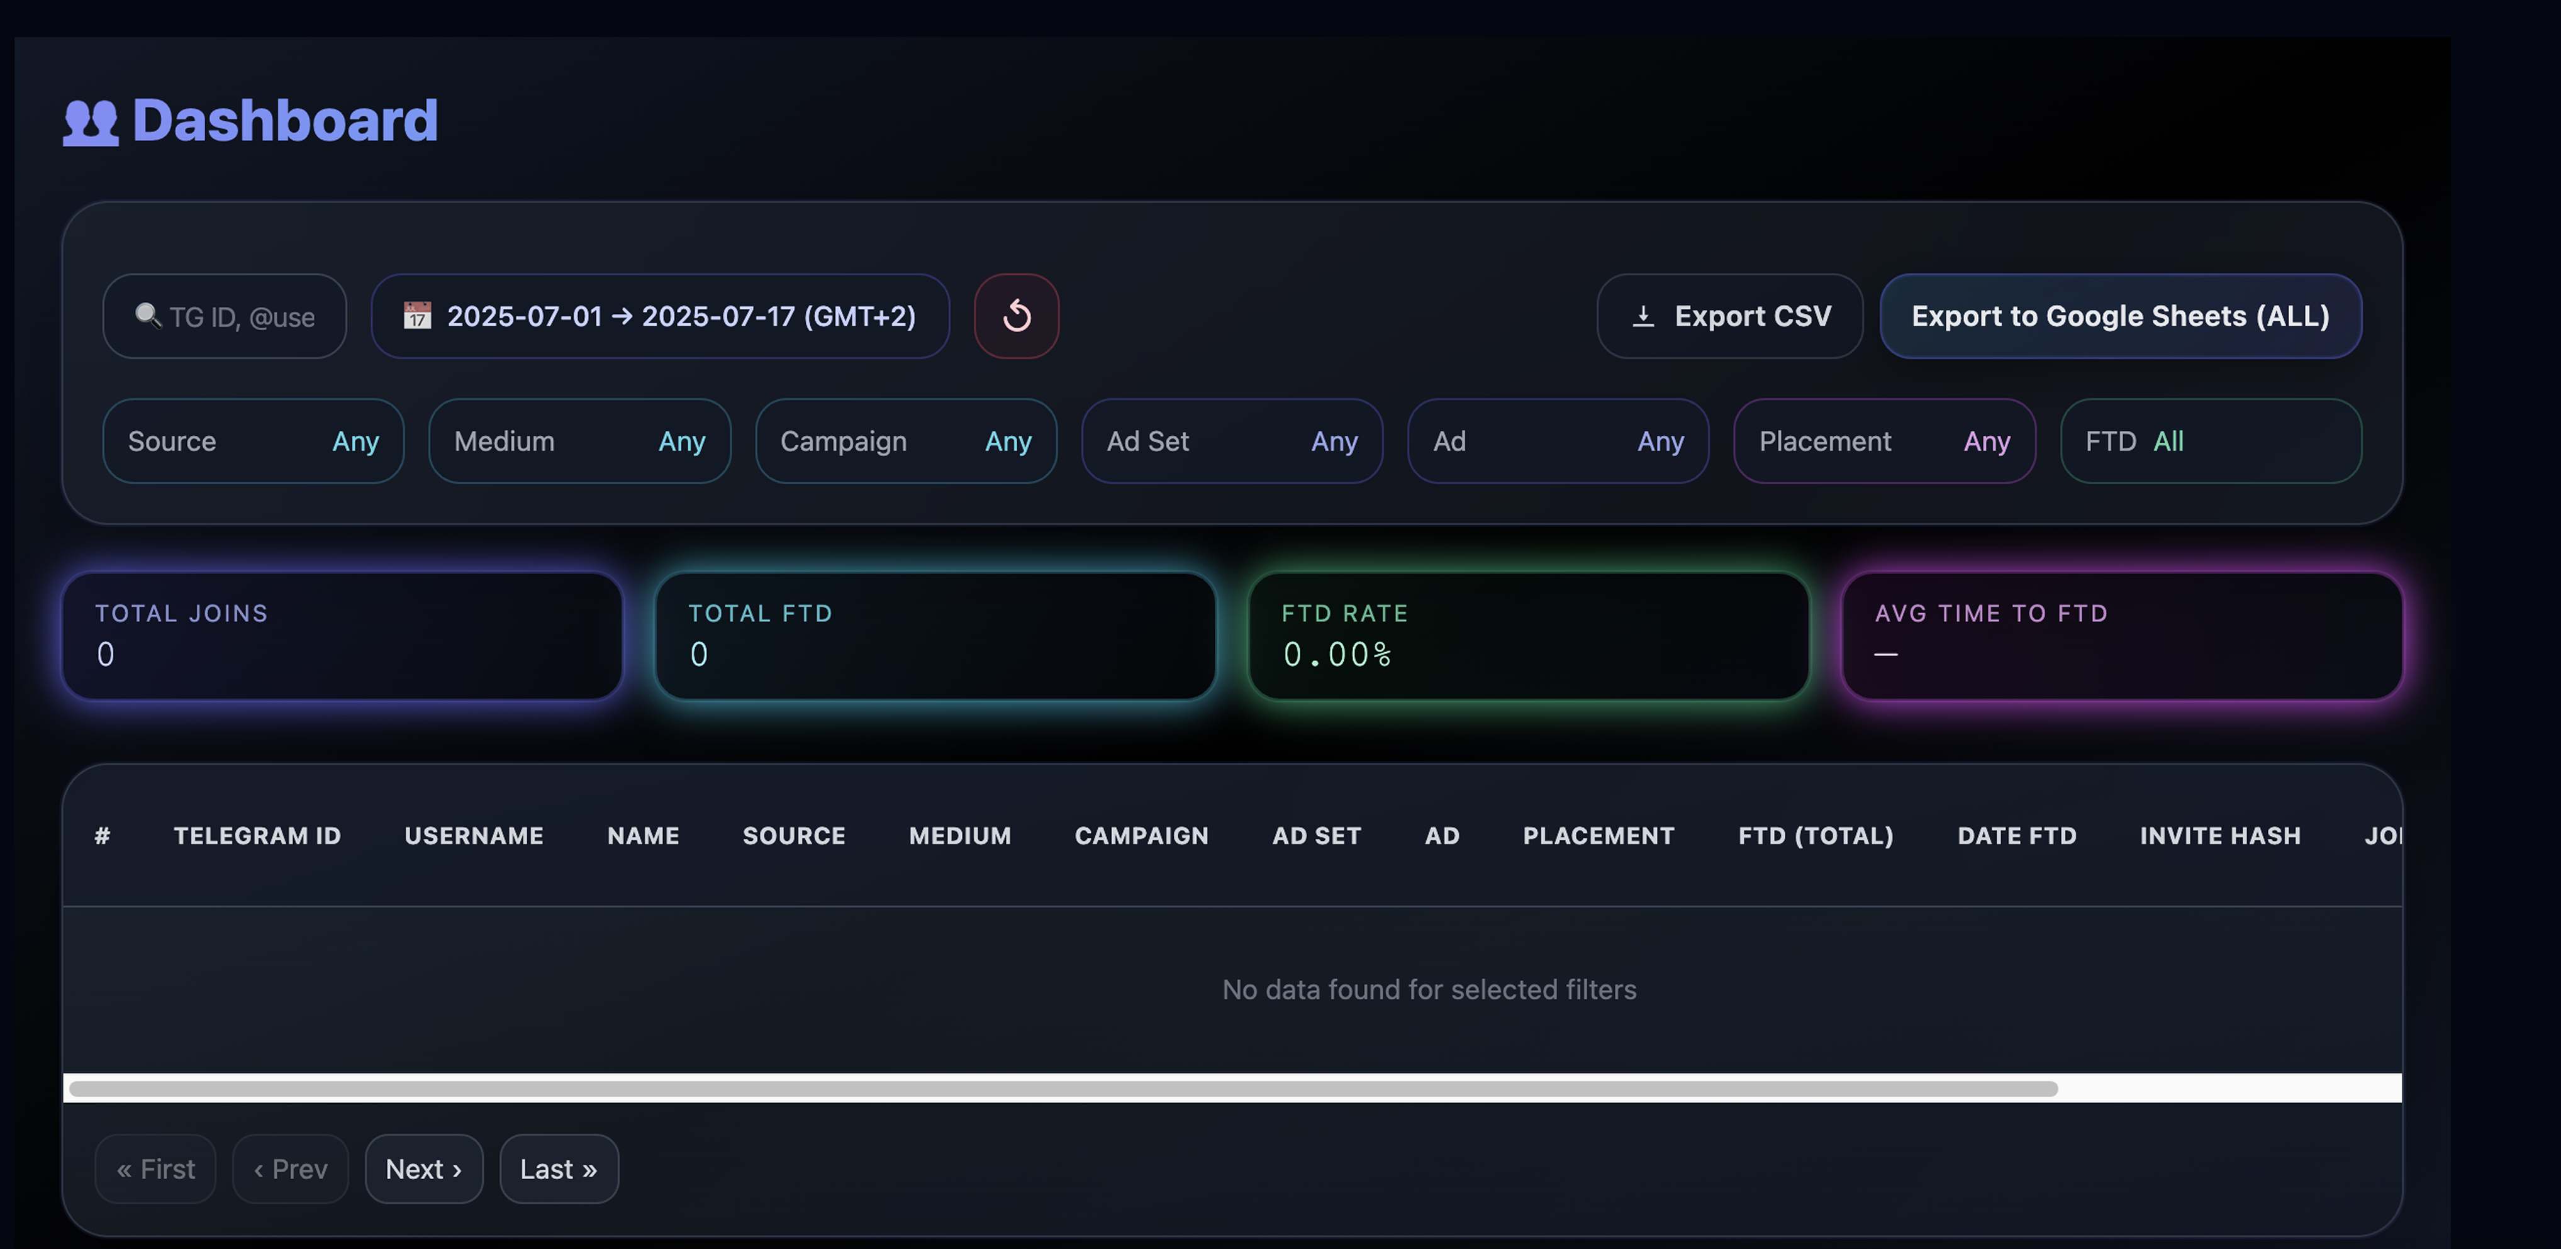Go to the First page
Viewport: 2561px width, 1249px height.
(x=155, y=1169)
